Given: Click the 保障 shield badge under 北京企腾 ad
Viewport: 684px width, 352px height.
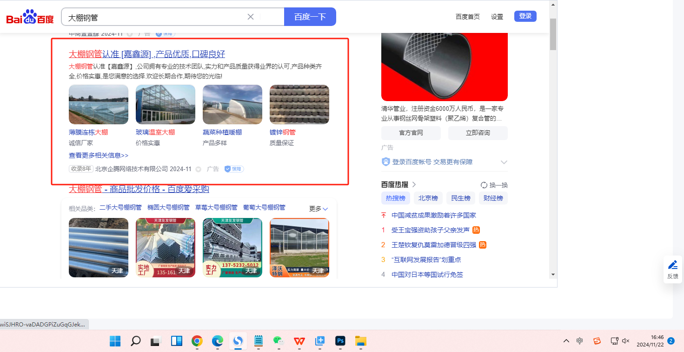Looking at the screenshot, I should (234, 169).
